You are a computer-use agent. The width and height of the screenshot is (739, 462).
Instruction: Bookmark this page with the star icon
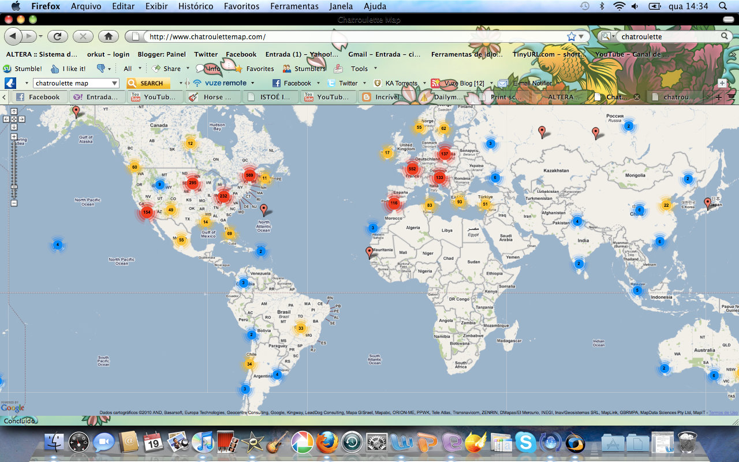[572, 36]
